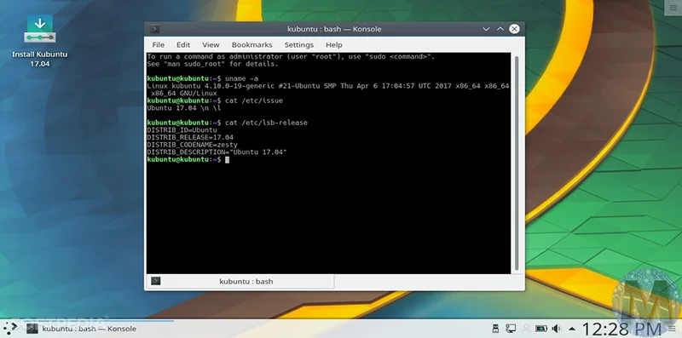Open the Edit menu in Konsole

click(183, 45)
